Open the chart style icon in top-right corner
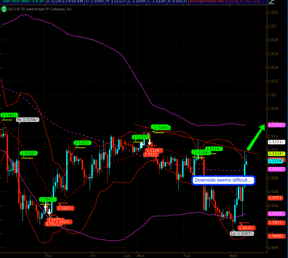This screenshot has height=258, width=288. (x=271, y=2)
